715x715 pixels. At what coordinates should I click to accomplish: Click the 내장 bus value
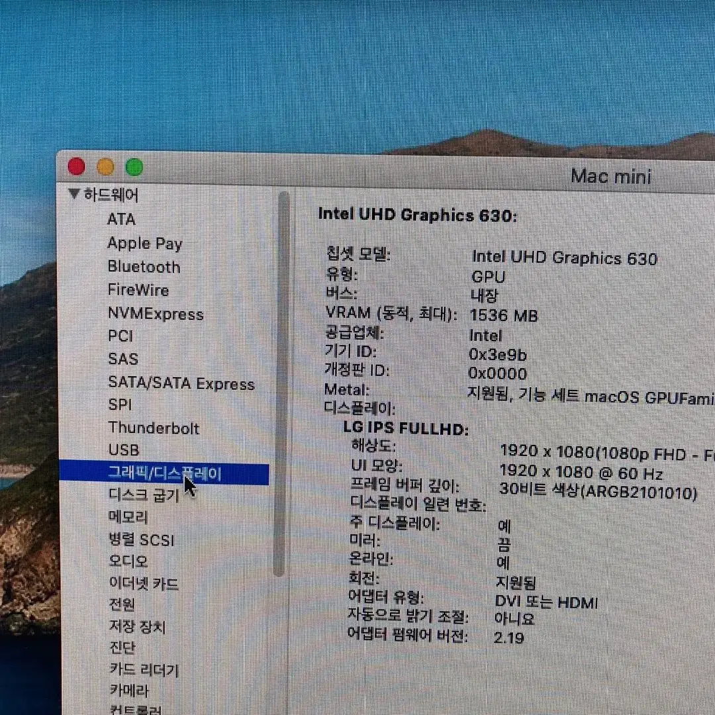484,296
